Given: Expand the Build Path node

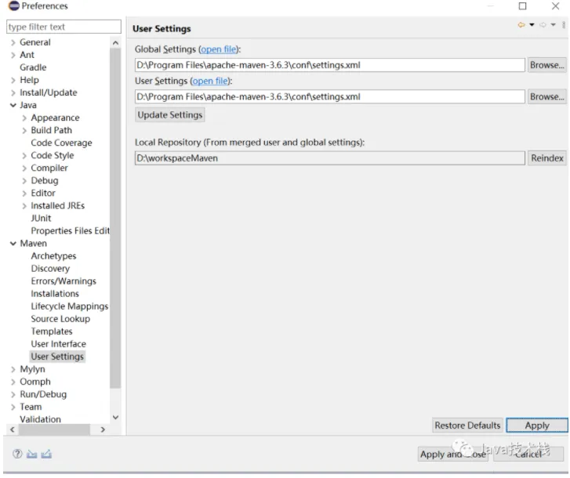Looking at the screenshot, I should (24, 131).
